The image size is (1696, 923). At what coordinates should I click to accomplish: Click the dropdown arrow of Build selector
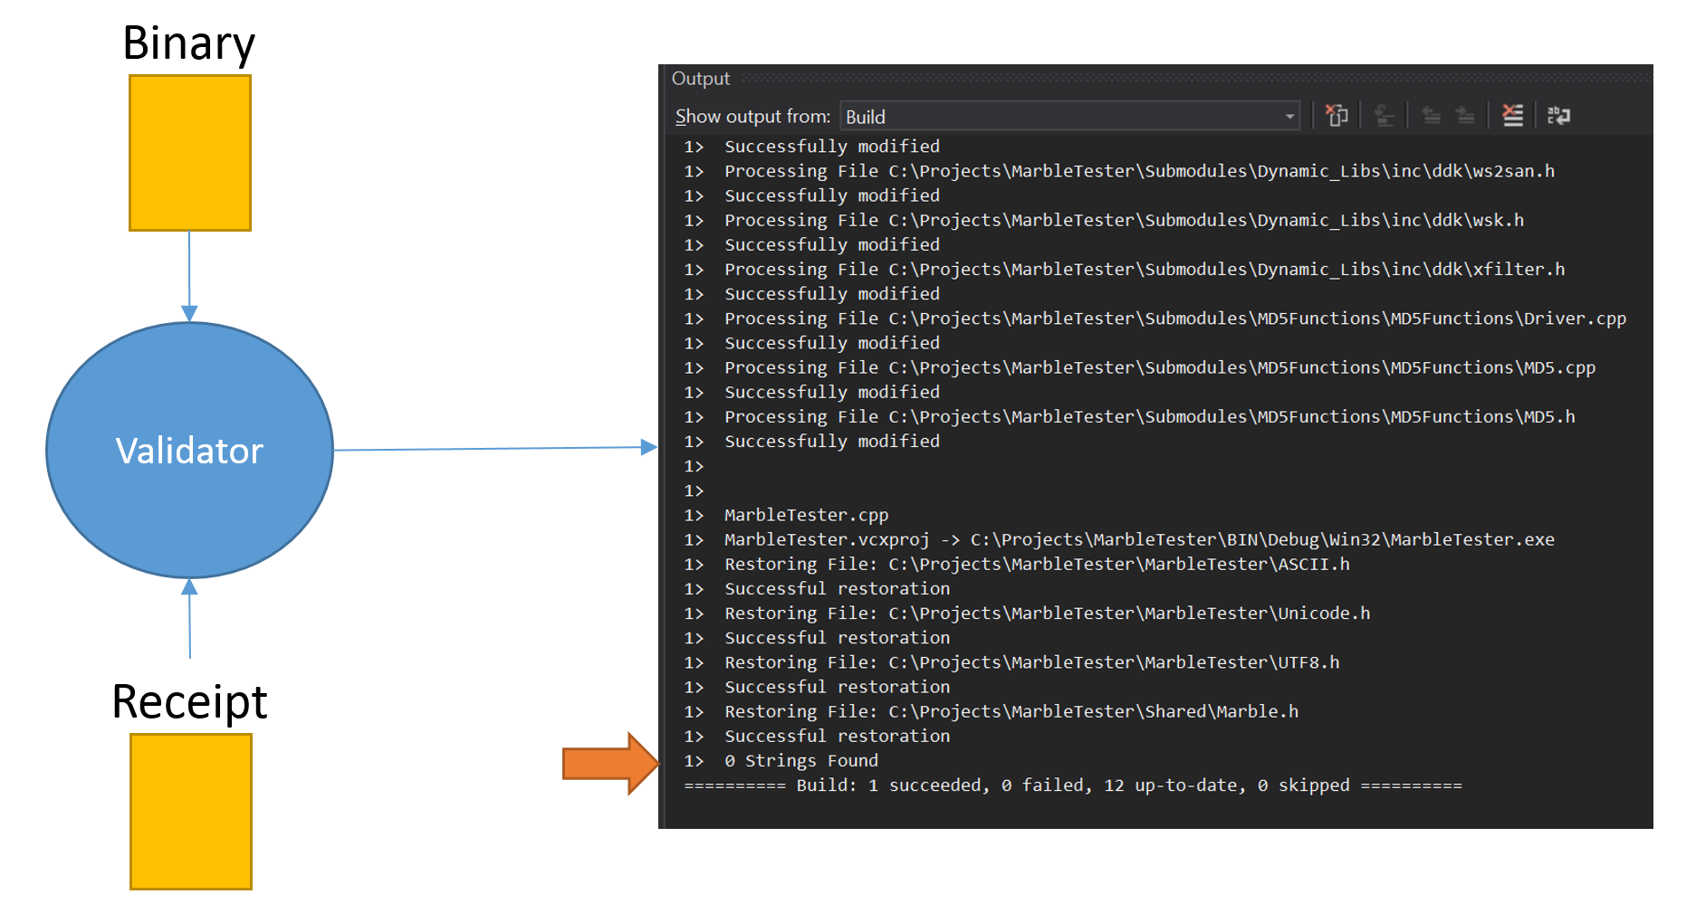point(1289,117)
